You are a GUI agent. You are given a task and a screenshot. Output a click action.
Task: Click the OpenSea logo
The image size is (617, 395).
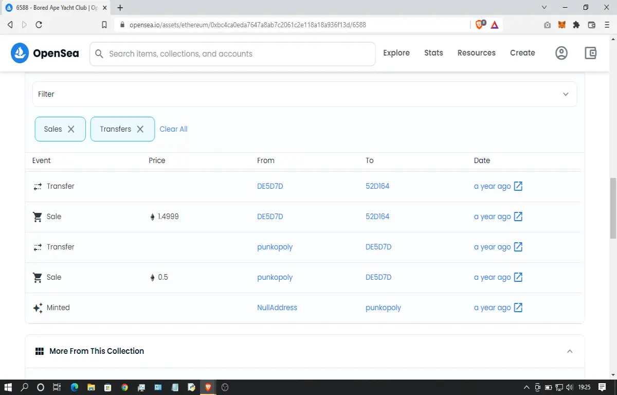[x=45, y=53]
